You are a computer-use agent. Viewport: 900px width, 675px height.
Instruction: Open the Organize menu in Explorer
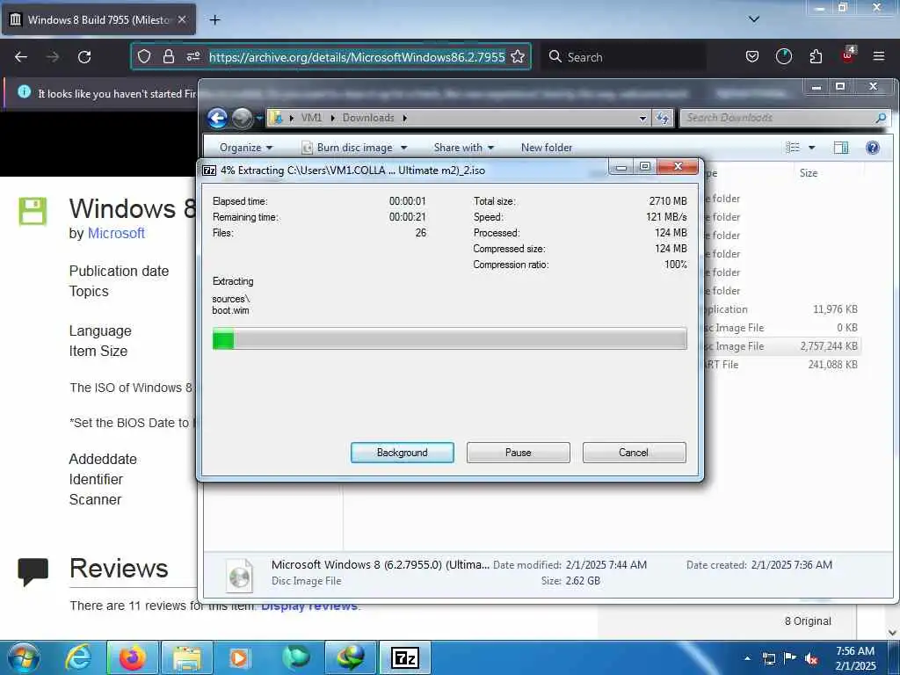pyautogui.click(x=246, y=148)
